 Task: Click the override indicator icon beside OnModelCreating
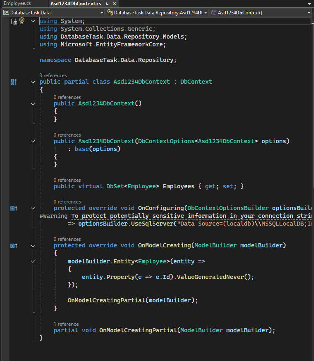(x=13, y=246)
